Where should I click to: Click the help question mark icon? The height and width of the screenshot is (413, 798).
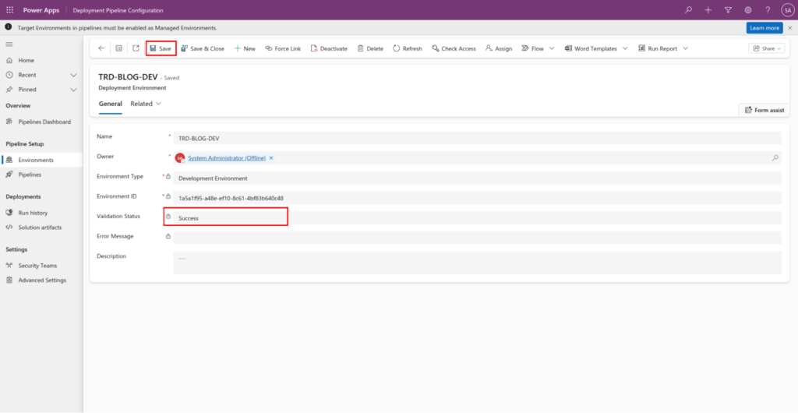[x=768, y=10]
